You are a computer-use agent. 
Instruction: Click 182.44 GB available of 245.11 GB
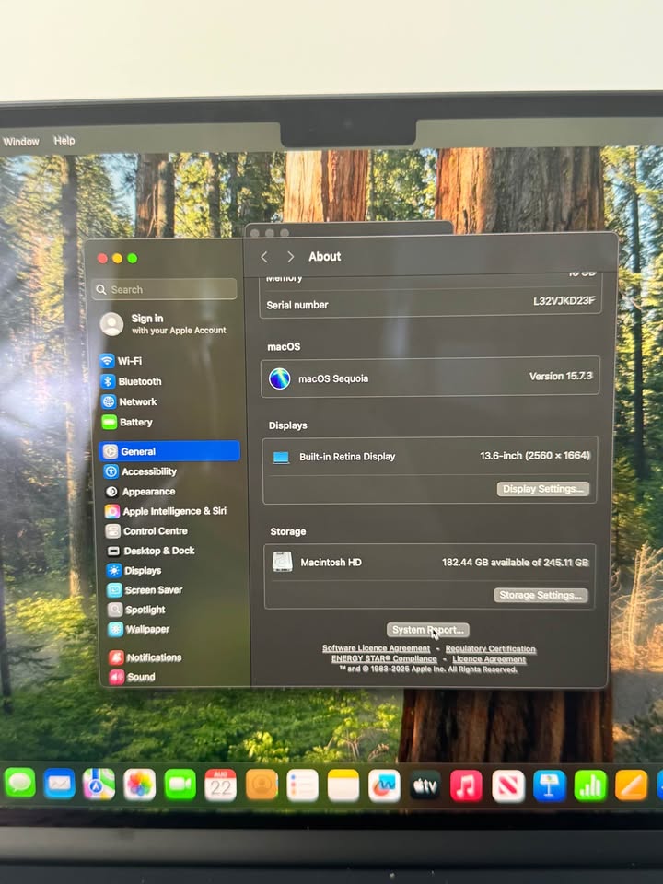pos(515,562)
